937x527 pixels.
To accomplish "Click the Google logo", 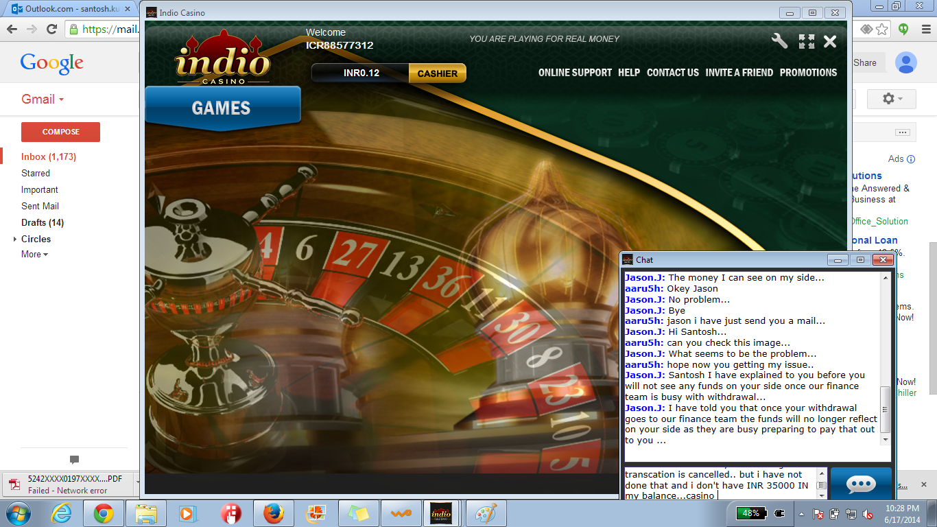I will coord(52,63).
